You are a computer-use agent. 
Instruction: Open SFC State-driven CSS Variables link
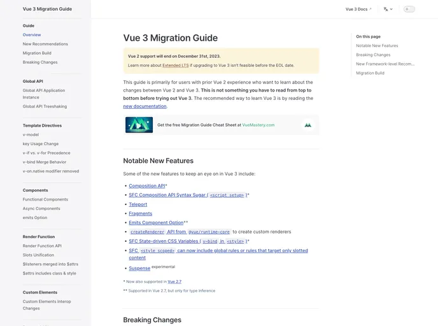[x=188, y=241]
